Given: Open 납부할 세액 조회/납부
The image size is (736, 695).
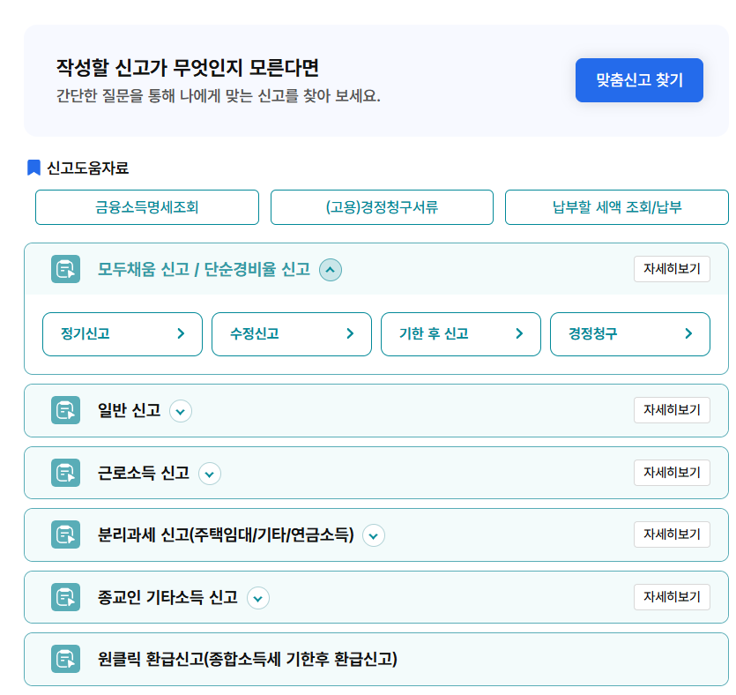Looking at the screenshot, I should (617, 207).
